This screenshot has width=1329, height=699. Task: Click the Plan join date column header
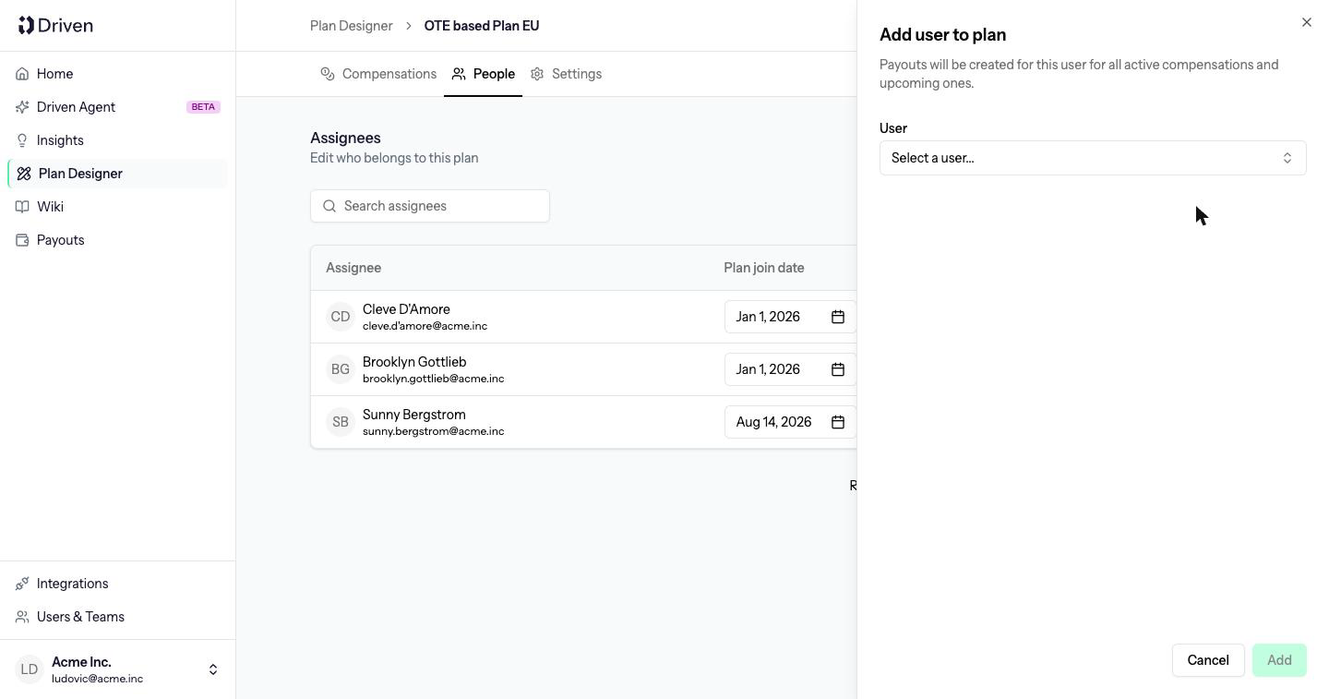point(764,268)
